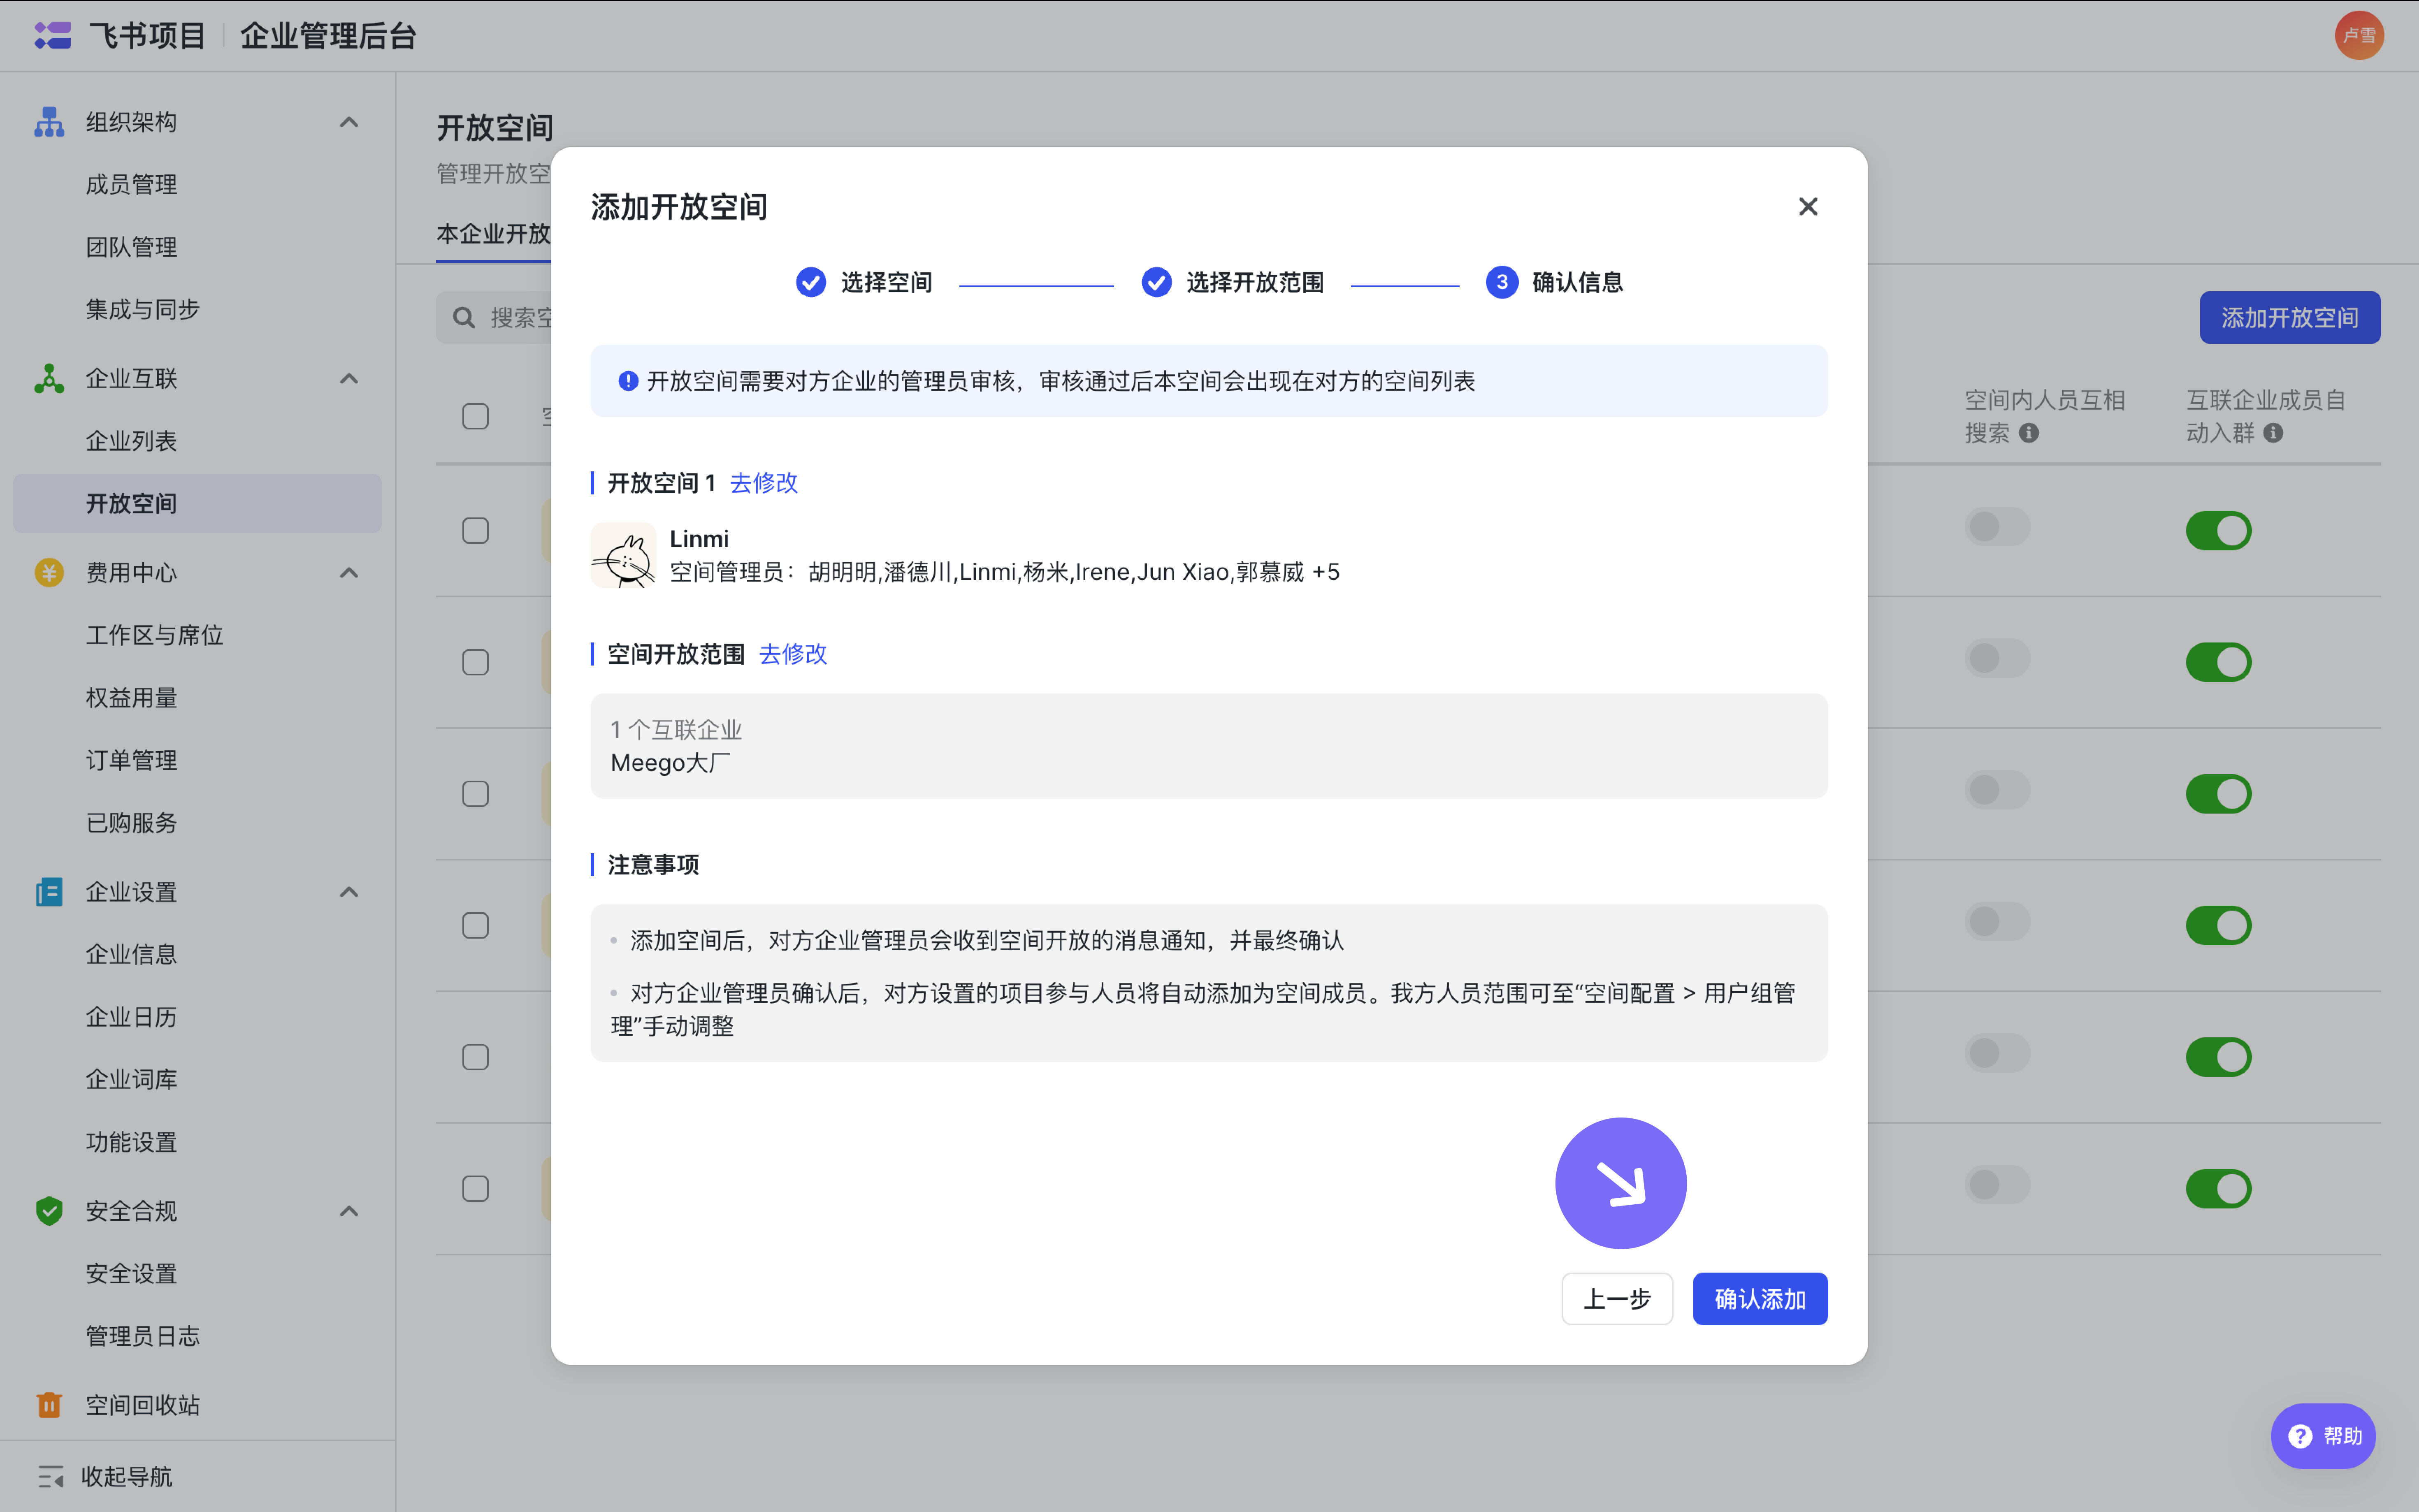Toggle second row auto-join group switch
Screen dimensions: 2419x1512
coord(2218,662)
